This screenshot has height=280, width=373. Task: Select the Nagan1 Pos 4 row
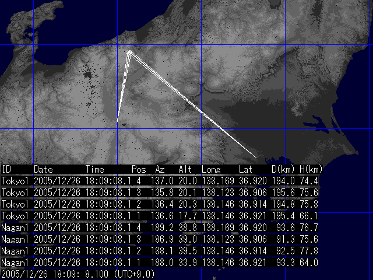point(160,228)
